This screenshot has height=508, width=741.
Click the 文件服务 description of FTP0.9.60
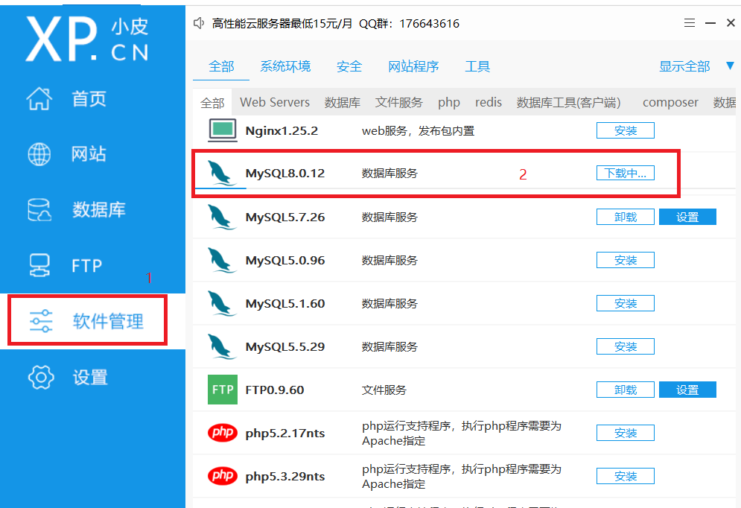tap(384, 390)
